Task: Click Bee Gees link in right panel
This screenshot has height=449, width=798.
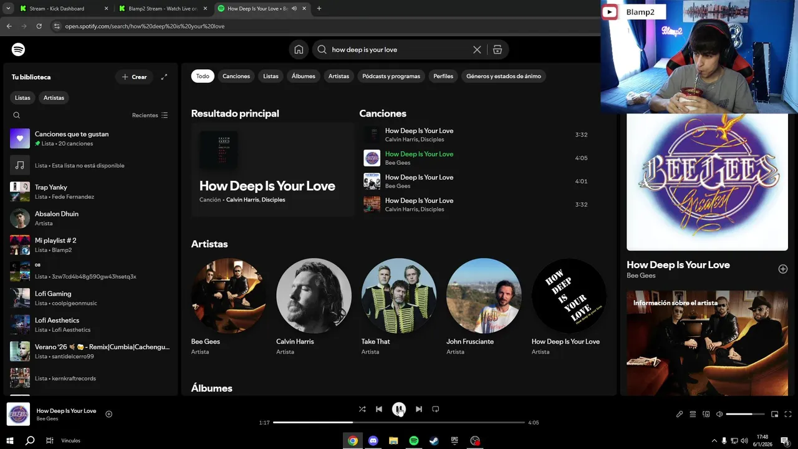Action: click(x=641, y=276)
